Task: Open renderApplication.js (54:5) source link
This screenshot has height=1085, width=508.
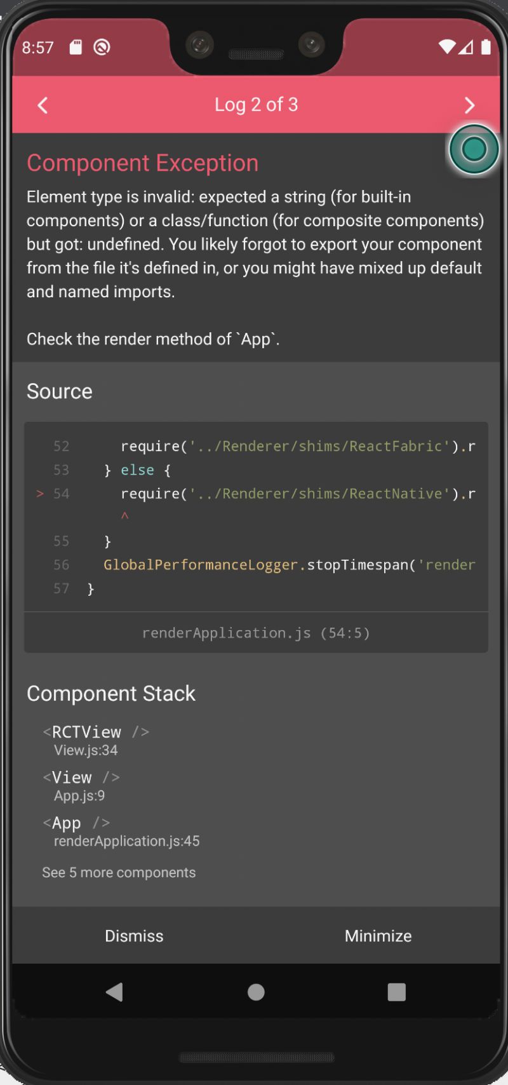Action: (x=256, y=633)
